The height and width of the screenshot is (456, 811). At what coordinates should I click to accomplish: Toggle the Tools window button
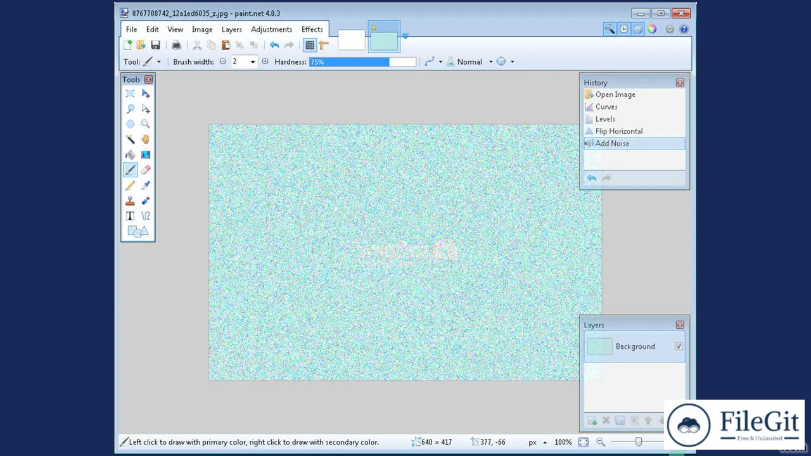click(610, 29)
